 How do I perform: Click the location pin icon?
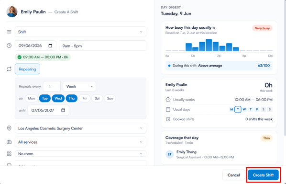coord(9,128)
